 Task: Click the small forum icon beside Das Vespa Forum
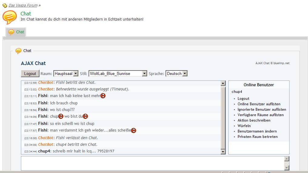coord(5,5)
